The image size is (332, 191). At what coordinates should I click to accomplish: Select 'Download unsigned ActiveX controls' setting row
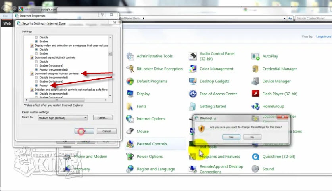point(57,74)
